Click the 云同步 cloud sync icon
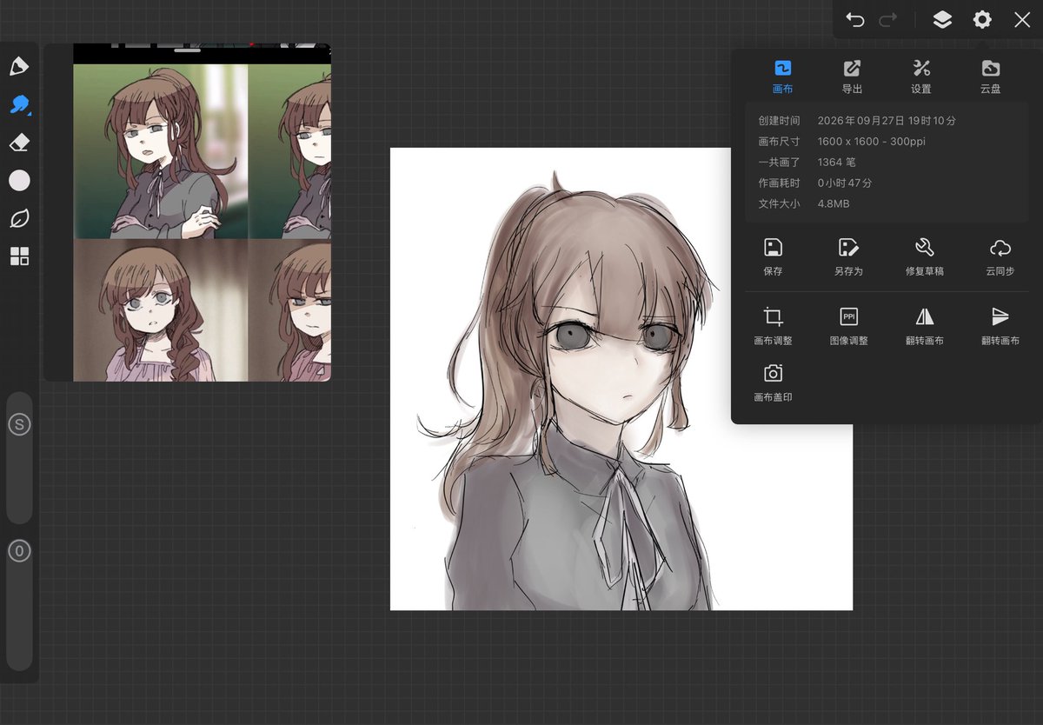1043x725 pixels. (1000, 248)
